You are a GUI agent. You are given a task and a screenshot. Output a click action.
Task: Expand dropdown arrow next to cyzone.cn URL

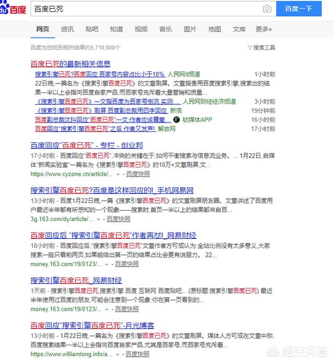[x=118, y=174]
